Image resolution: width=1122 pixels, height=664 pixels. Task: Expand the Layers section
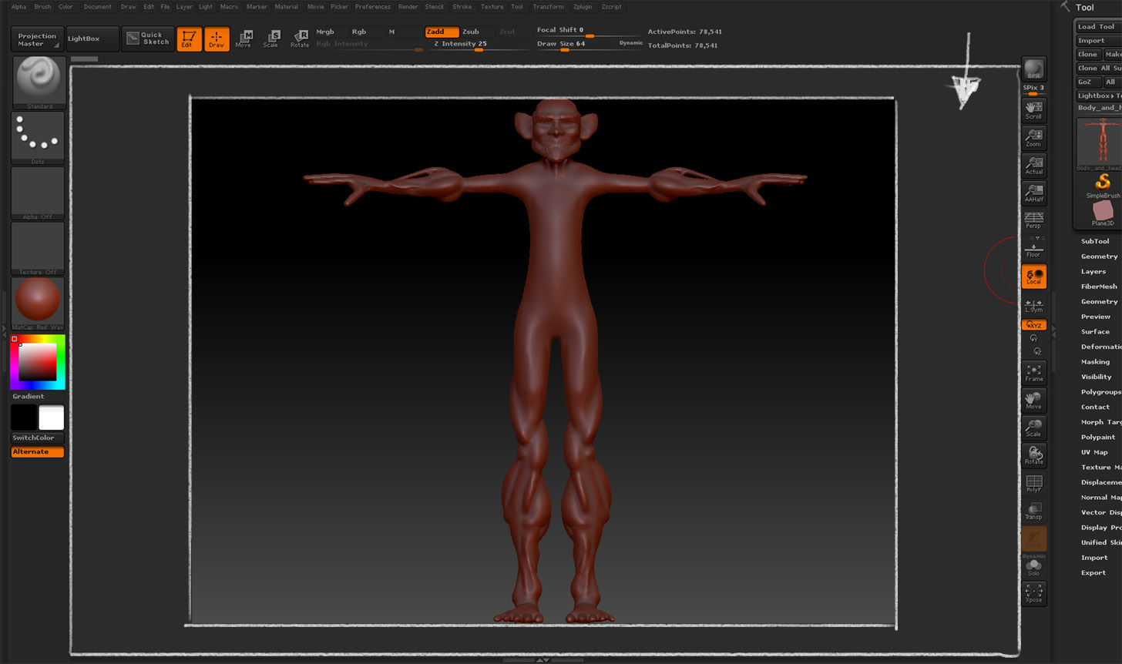click(x=1093, y=271)
